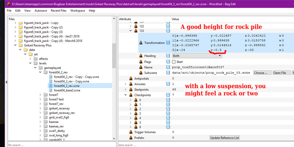Click the Choose... button for Subscene
Image resolution: width=294 pixels, height=147 pixels.
pos(262,73)
